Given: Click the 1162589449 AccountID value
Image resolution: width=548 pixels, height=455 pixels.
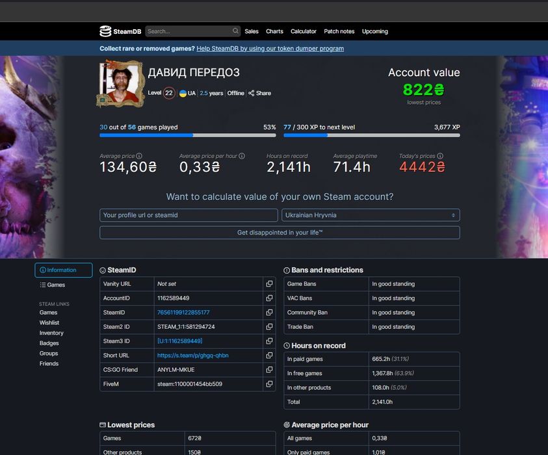Looking at the screenshot, I should click(174, 298).
